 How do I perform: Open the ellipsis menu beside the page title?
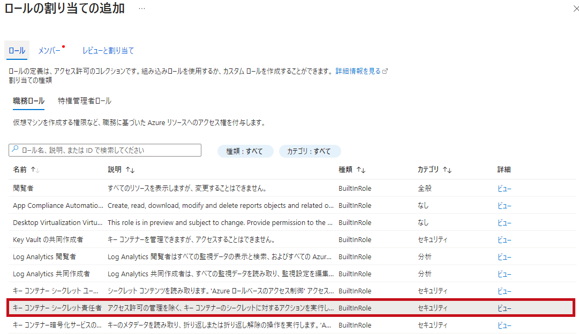pyautogui.click(x=142, y=9)
